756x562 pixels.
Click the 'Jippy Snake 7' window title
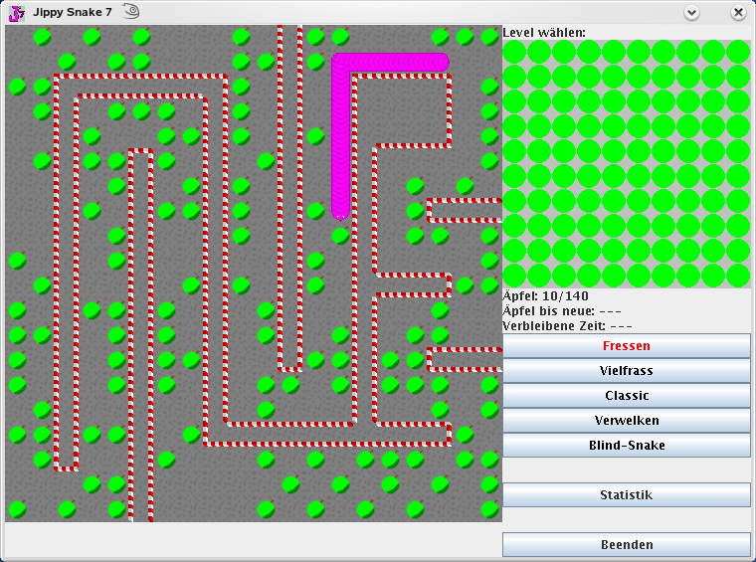pyautogui.click(x=73, y=12)
